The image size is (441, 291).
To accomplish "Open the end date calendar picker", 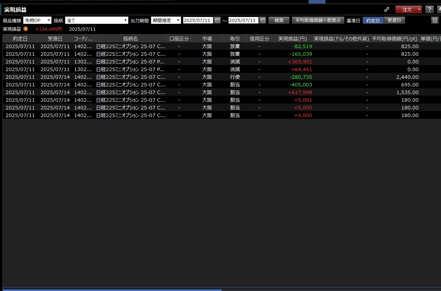I will pos(263,20).
